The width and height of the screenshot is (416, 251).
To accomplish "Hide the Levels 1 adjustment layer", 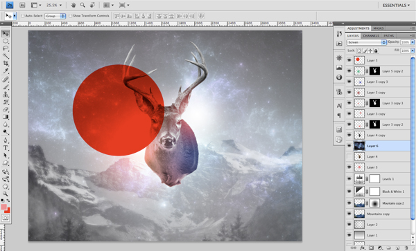I will 349,179.
